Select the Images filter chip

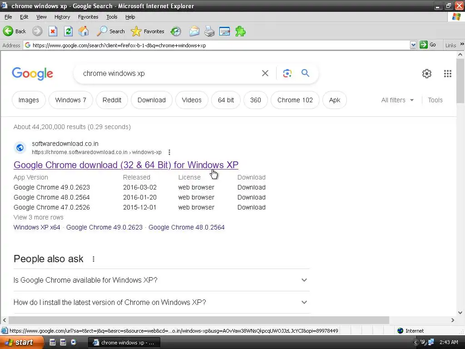(x=29, y=100)
